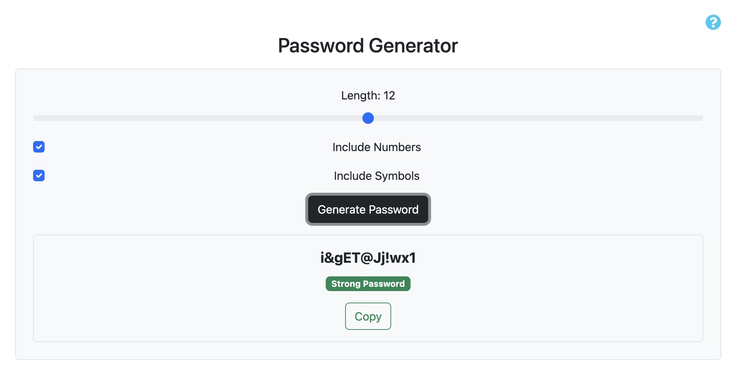This screenshot has width=737, height=374.
Task: Set length slider to its minimum end
Action: [x=35, y=118]
